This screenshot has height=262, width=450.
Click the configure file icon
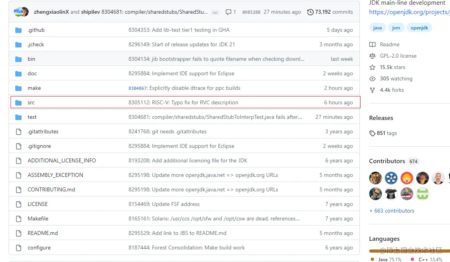coord(19,247)
